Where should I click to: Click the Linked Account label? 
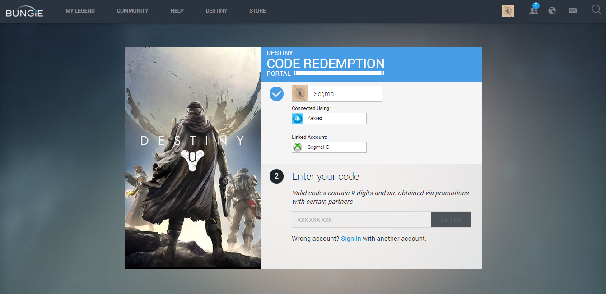309,137
